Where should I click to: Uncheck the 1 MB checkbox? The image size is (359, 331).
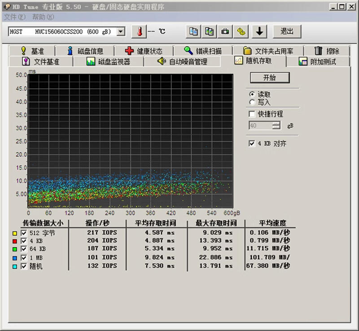pos(24,258)
